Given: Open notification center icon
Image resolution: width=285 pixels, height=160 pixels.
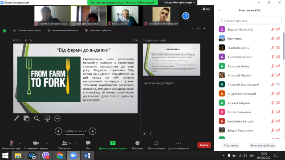Looking at the screenshot, I should coord(276,156).
